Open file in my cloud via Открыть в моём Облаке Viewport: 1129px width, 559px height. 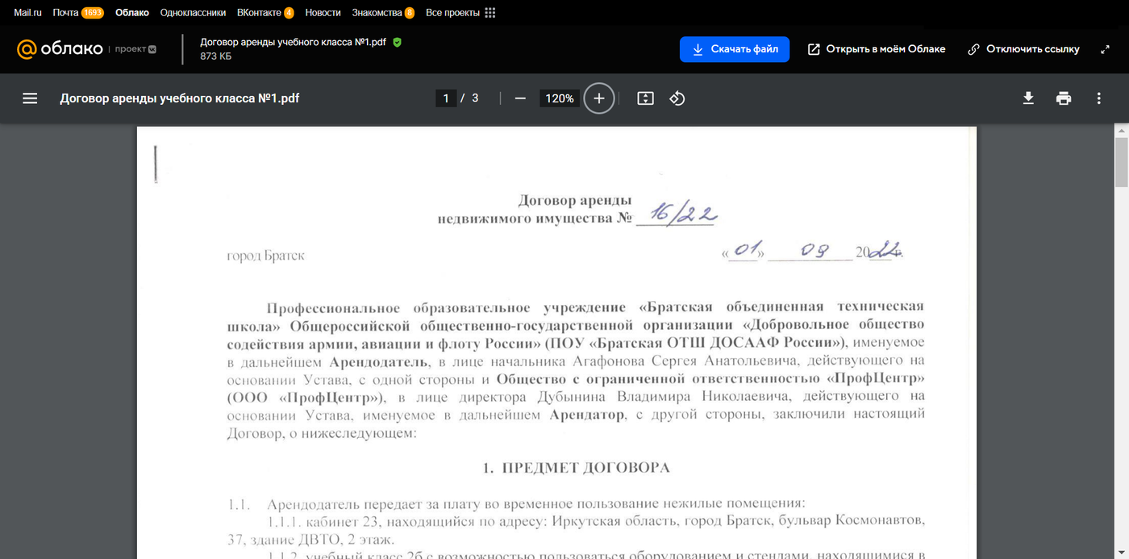click(x=877, y=49)
